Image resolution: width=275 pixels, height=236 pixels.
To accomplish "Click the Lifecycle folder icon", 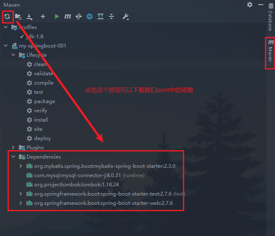I will [x=22, y=55].
